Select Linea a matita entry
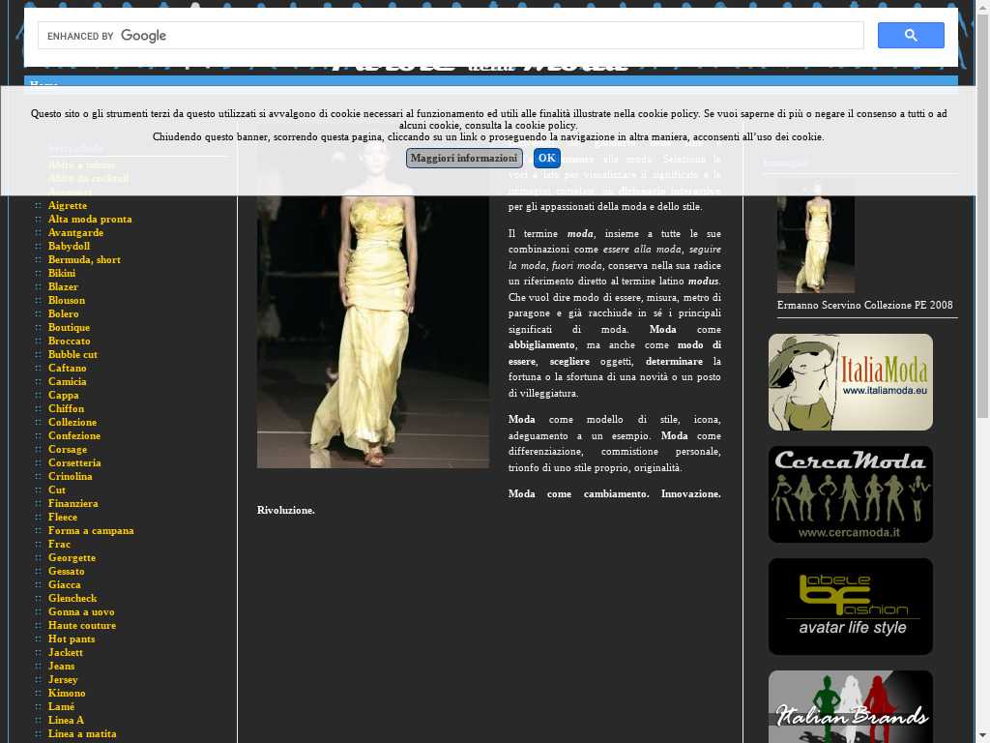 pos(82,734)
